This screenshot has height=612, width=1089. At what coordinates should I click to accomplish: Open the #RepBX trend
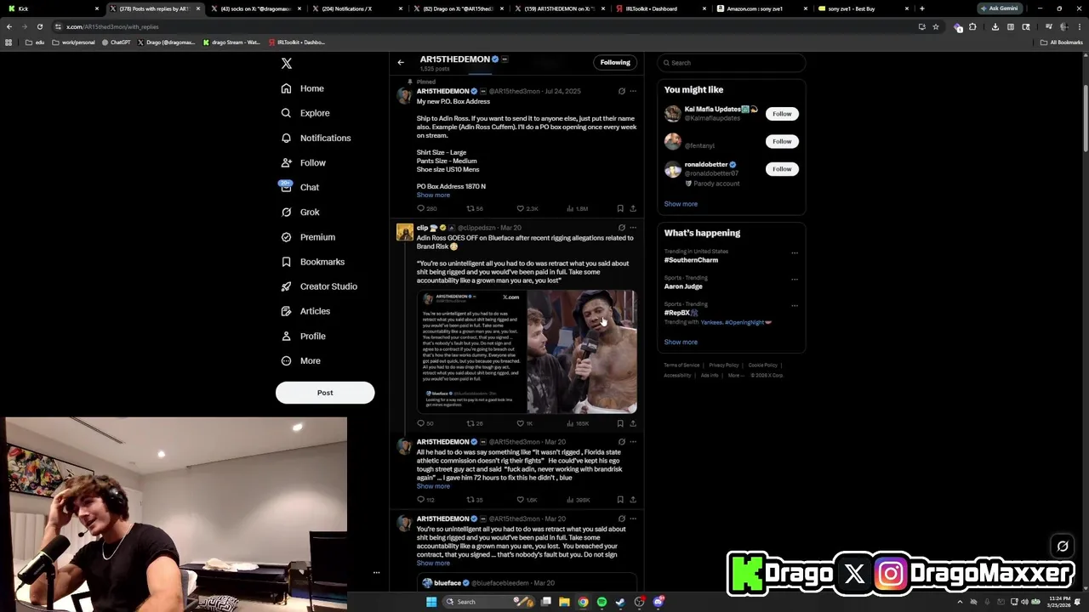(681, 313)
